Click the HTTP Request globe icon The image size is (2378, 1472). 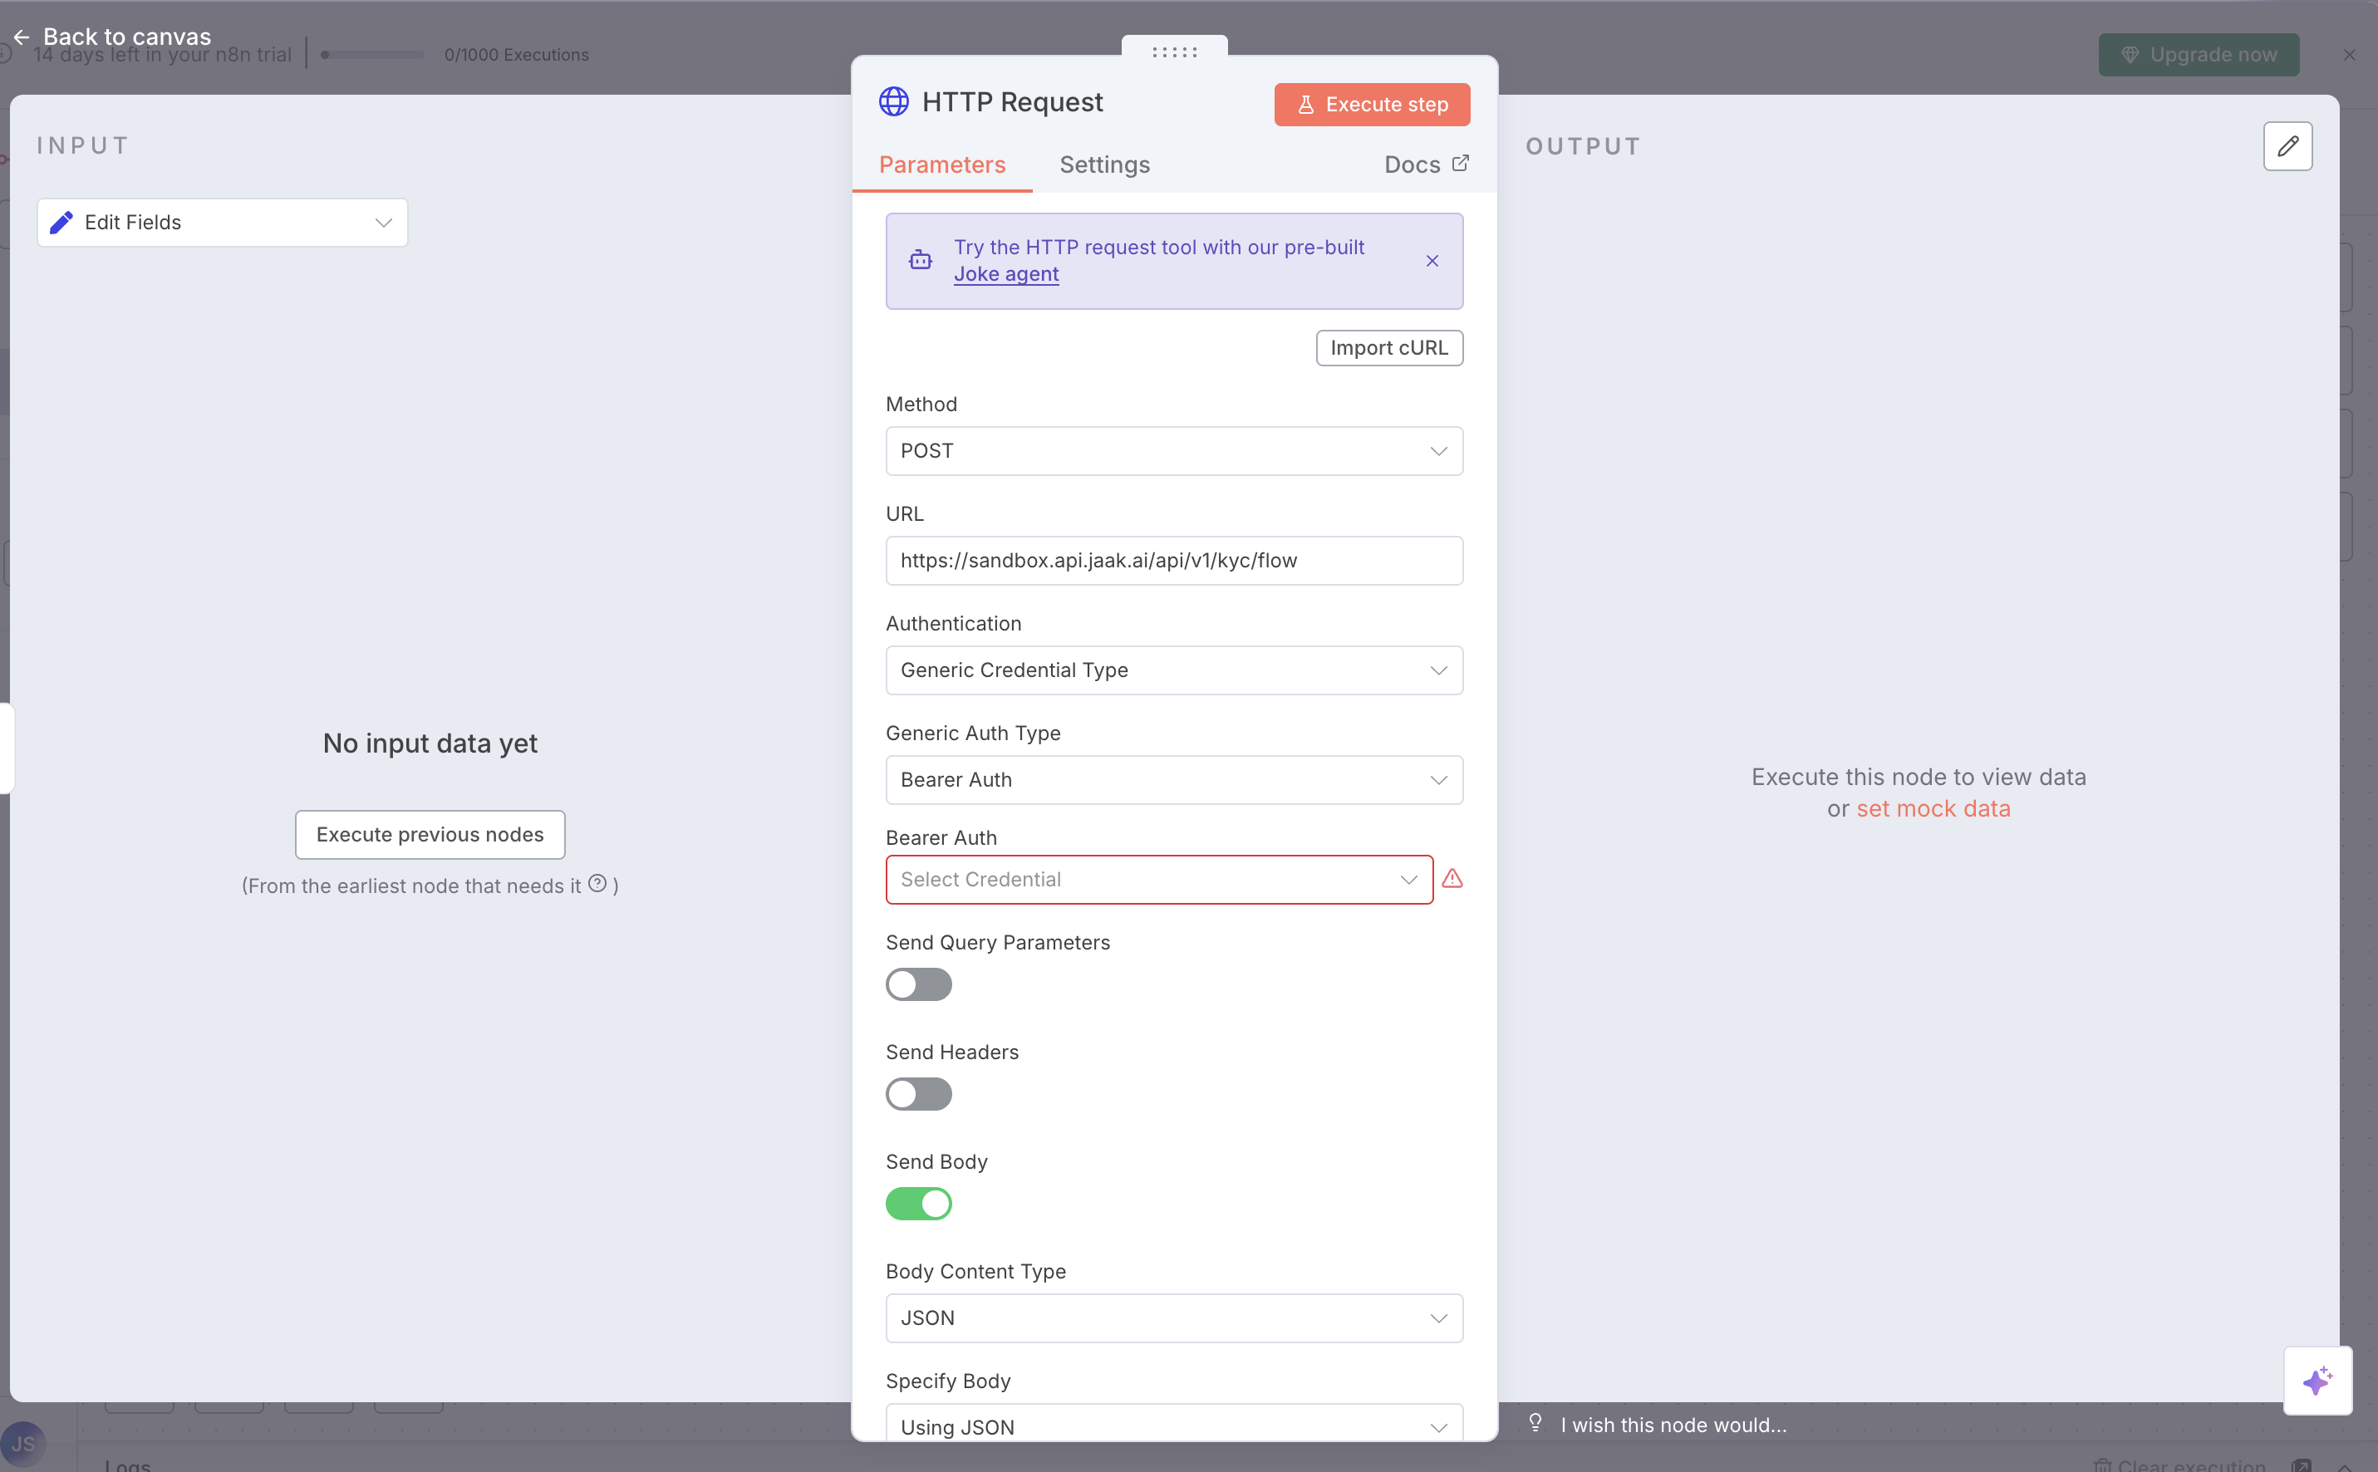point(893,101)
